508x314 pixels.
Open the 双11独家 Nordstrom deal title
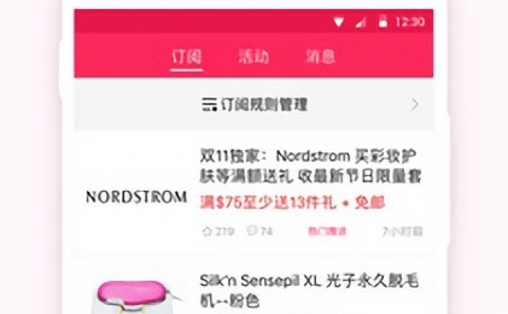310,166
